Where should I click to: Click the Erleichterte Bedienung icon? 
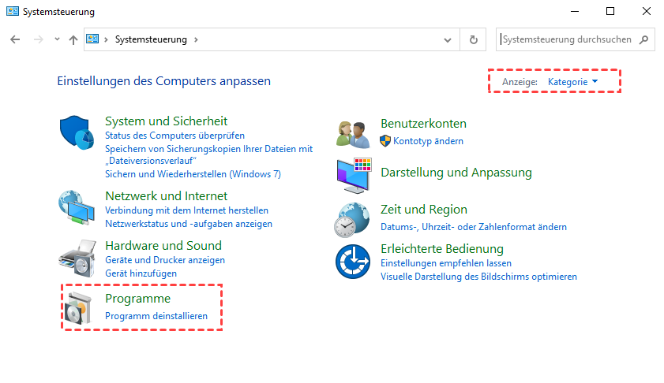352,261
